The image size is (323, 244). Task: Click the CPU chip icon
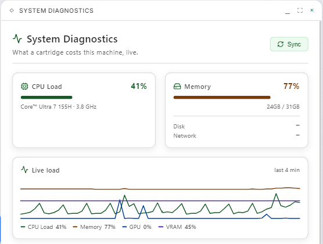pyautogui.click(x=24, y=87)
